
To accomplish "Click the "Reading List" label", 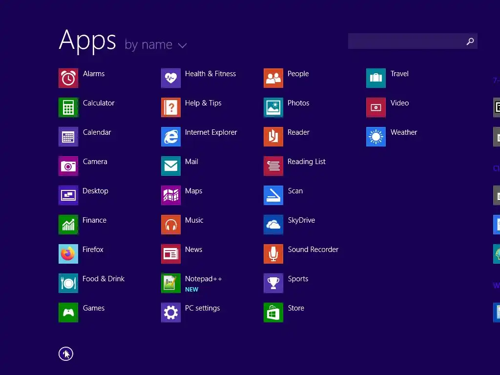I will [x=307, y=162].
